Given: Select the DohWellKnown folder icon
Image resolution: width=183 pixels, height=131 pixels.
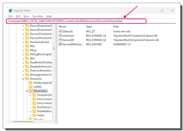Looking at the screenshot, I should (x=34, y=111).
